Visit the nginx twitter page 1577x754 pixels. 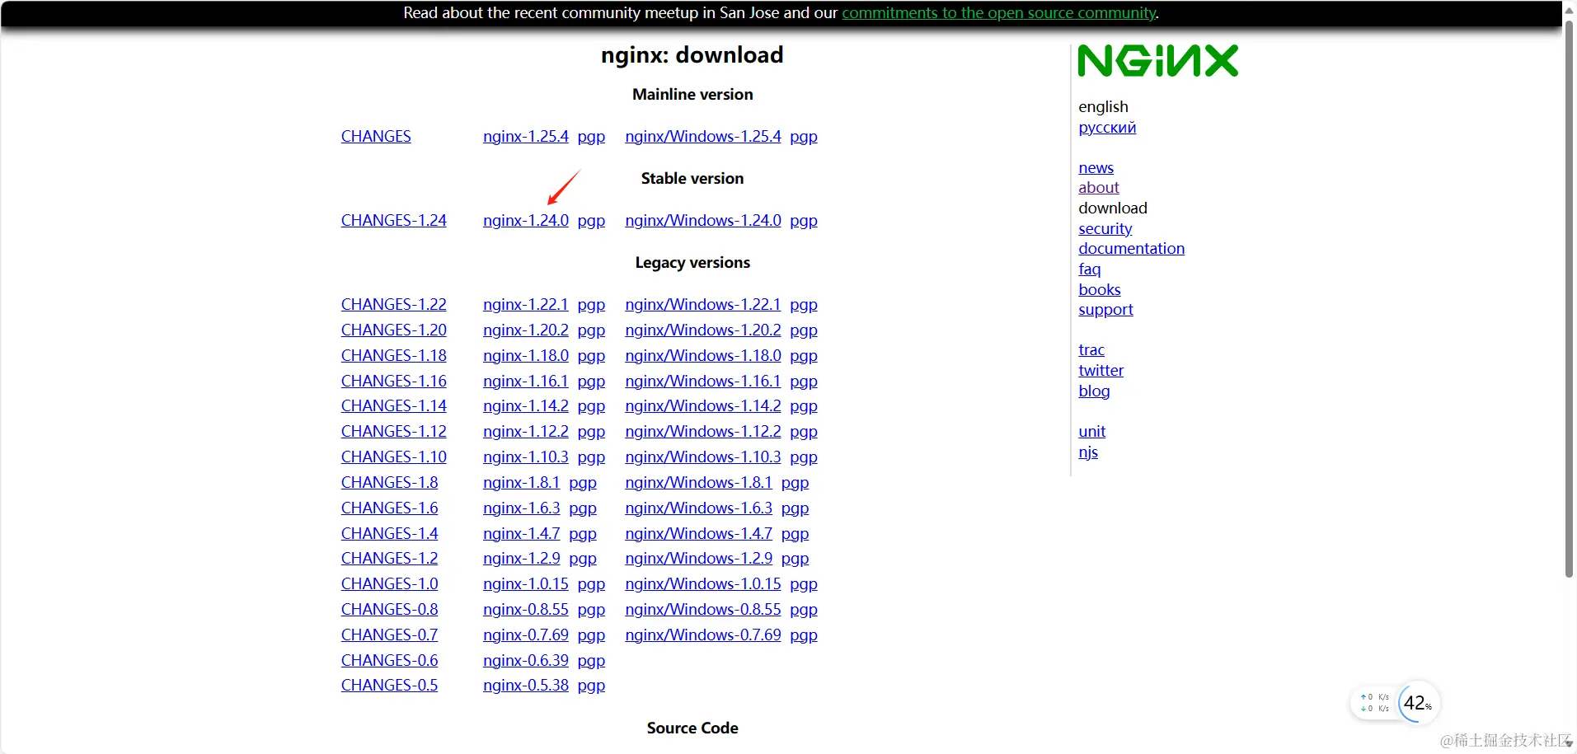click(1101, 370)
